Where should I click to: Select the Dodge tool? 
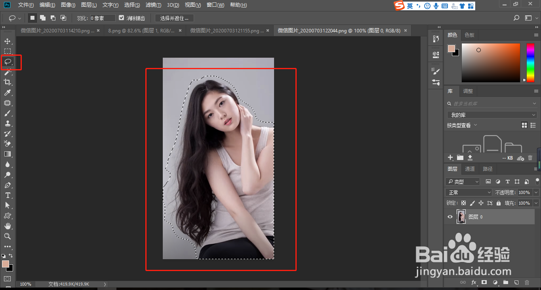(7, 175)
